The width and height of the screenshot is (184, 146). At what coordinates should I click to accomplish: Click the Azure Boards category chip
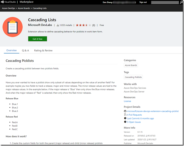pos(131,65)
